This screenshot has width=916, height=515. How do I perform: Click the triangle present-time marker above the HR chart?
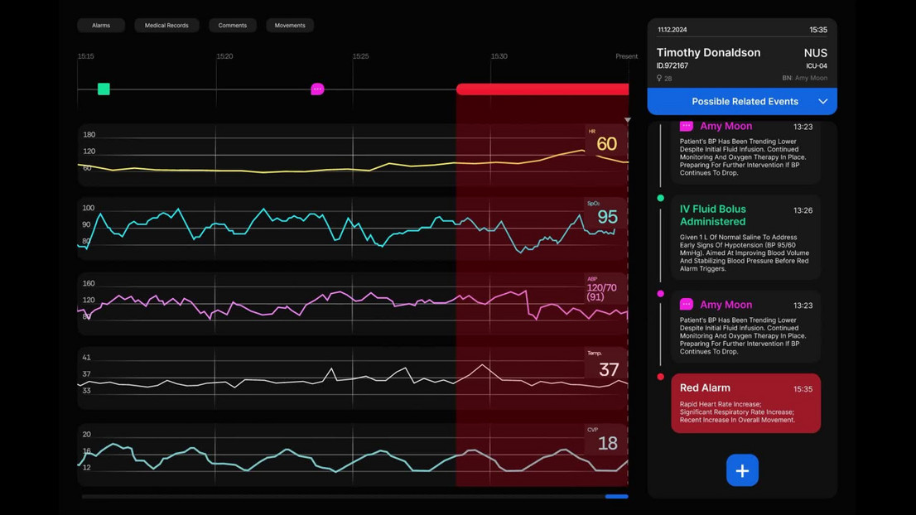click(x=628, y=120)
